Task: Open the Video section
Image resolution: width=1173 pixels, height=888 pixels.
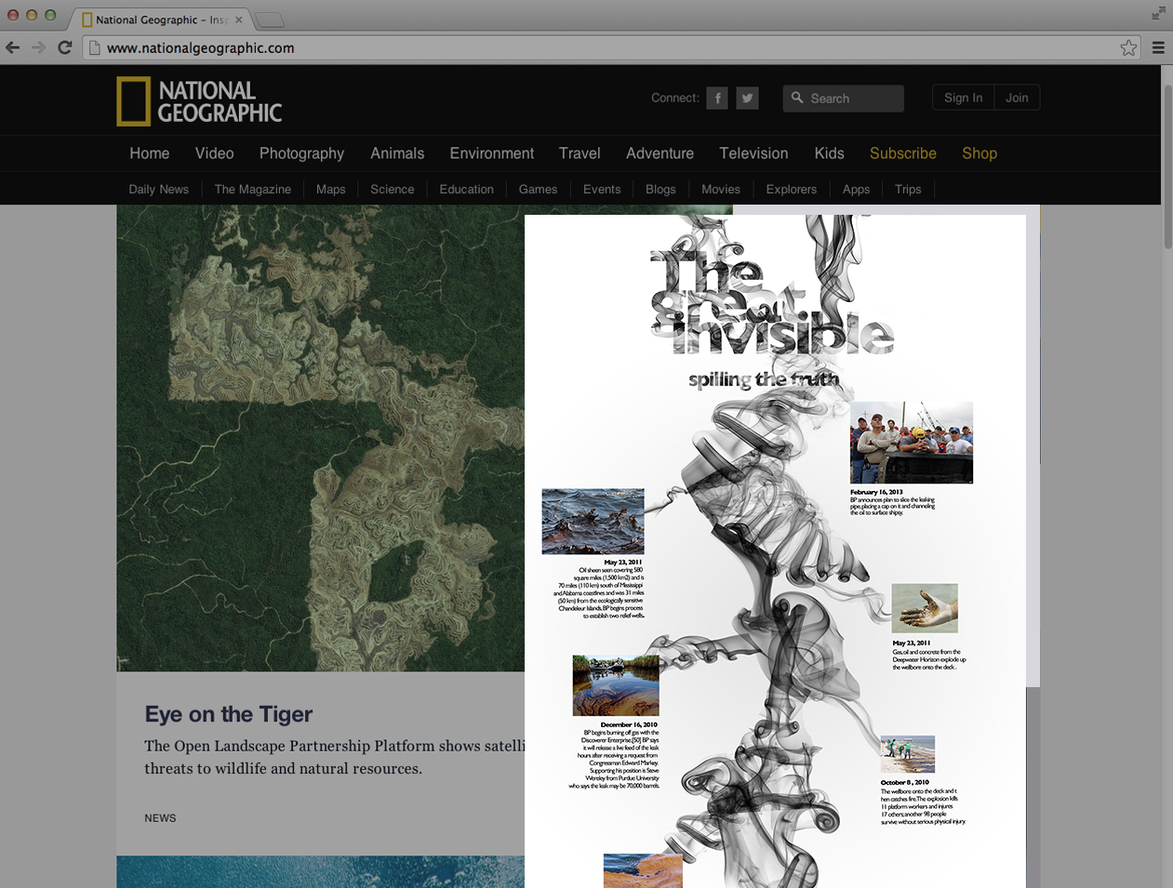Action: [x=215, y=153]
